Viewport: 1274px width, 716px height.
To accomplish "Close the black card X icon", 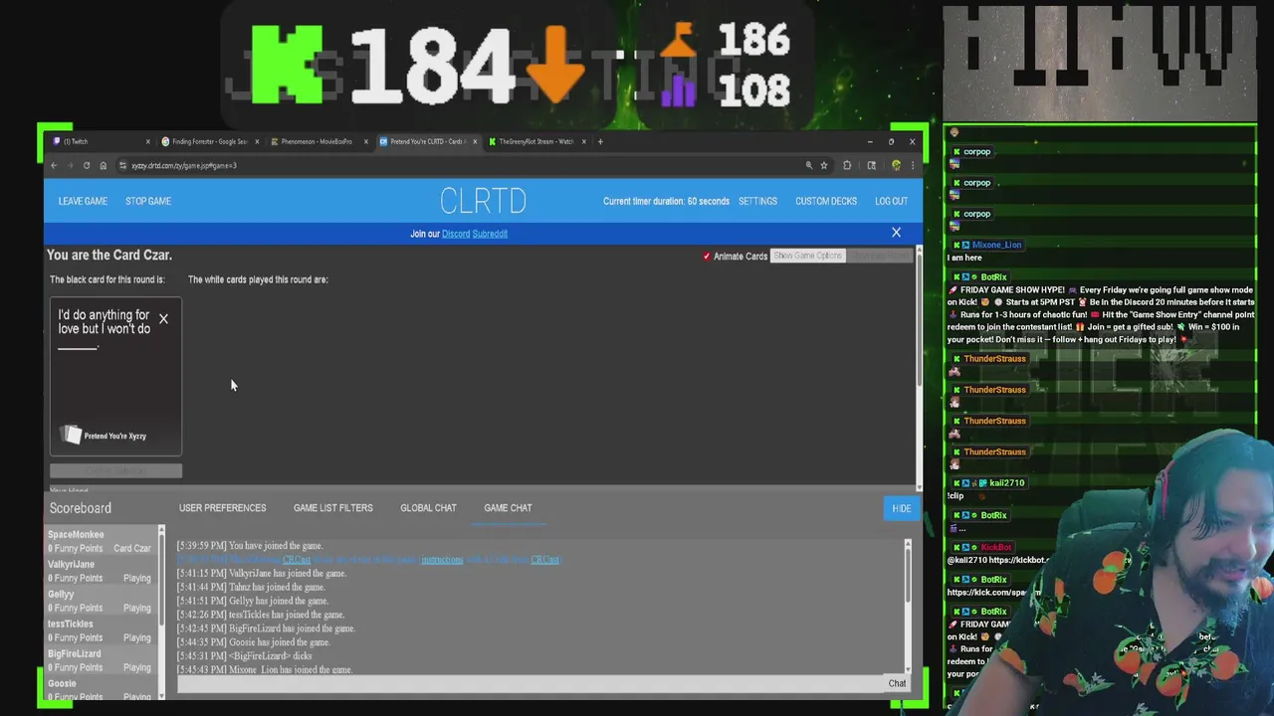I will 163,318.
